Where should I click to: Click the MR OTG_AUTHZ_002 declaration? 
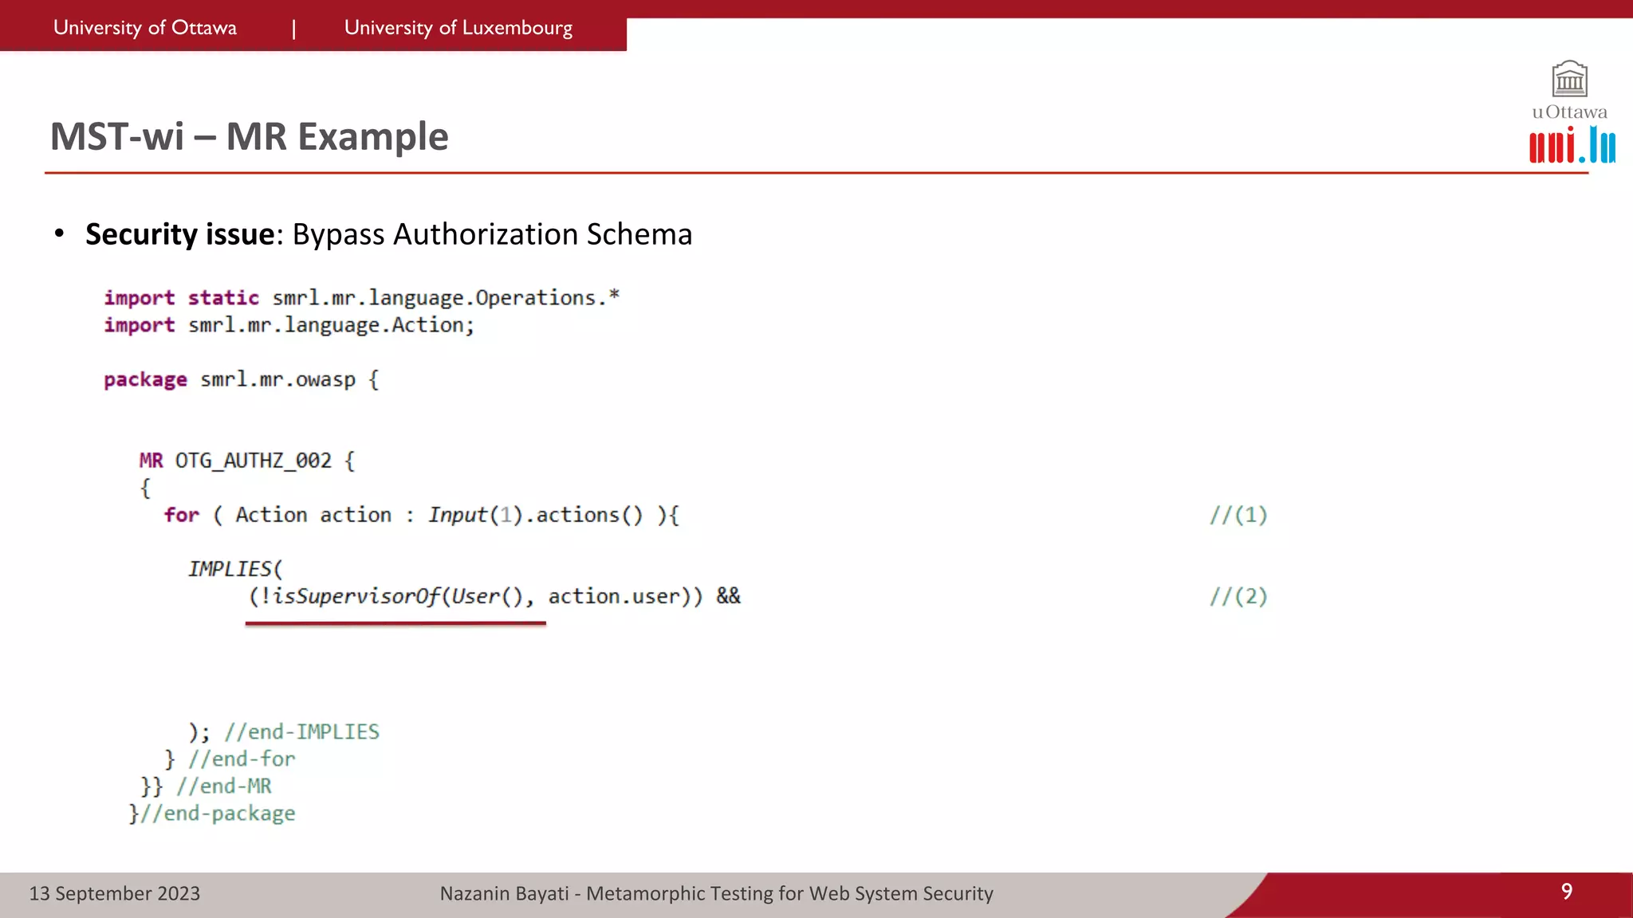coord(246,461)
